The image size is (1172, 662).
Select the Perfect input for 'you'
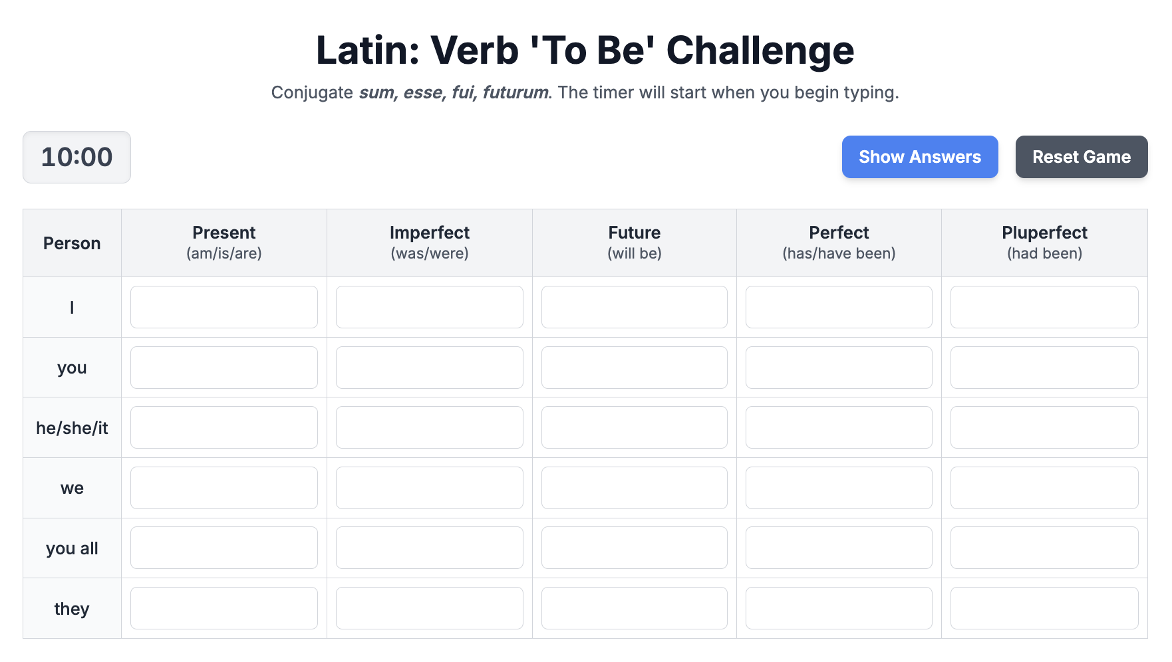point(839,368)
